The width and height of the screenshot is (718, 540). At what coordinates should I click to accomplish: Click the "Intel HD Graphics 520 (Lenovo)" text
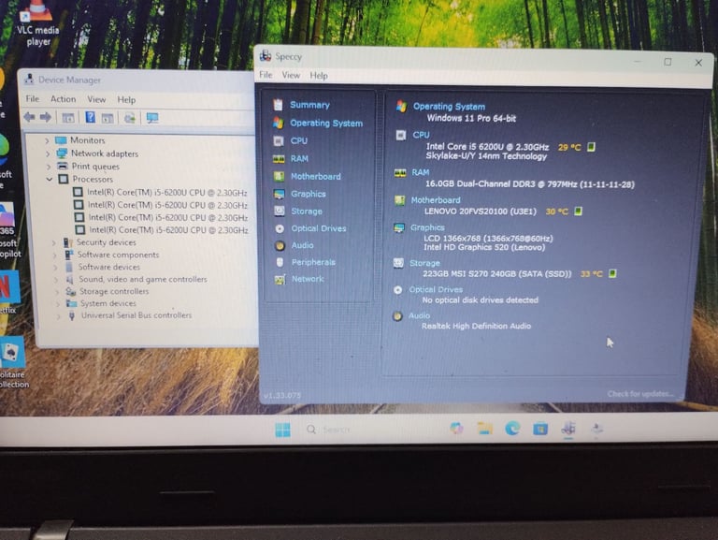pos(484,247)
